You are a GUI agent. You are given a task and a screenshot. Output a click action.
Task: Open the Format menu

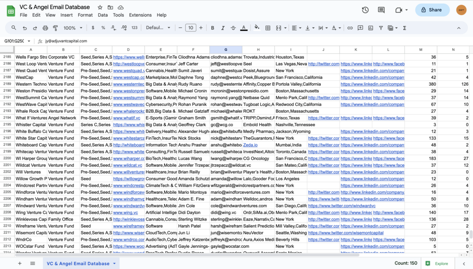[x=85, y=15]
